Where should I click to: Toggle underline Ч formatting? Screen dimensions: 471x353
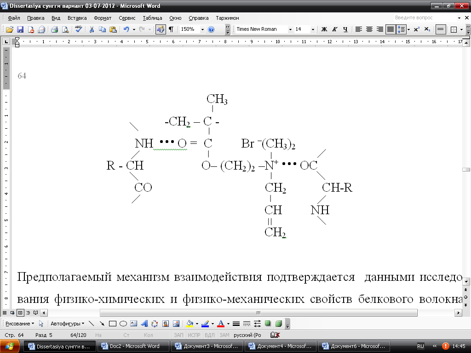tap(345, 29)
